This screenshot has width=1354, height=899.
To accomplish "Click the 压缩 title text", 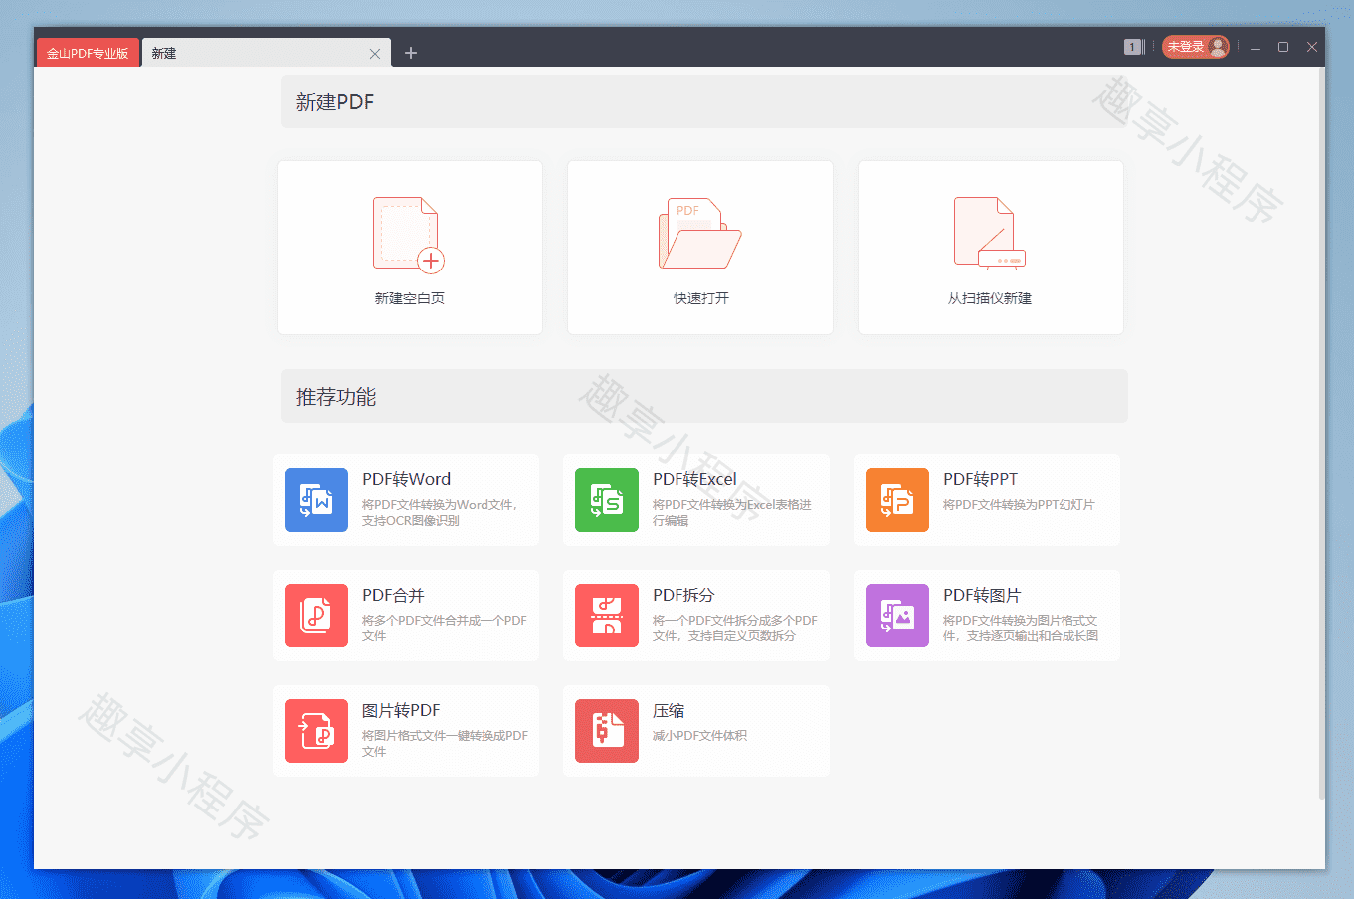I will coord(669,710).
